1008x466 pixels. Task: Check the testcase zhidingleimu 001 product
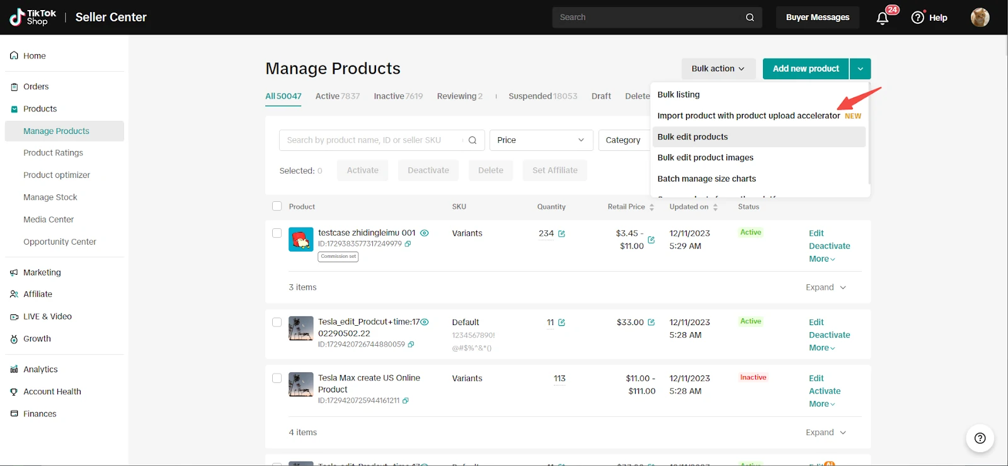coord(277,233)
